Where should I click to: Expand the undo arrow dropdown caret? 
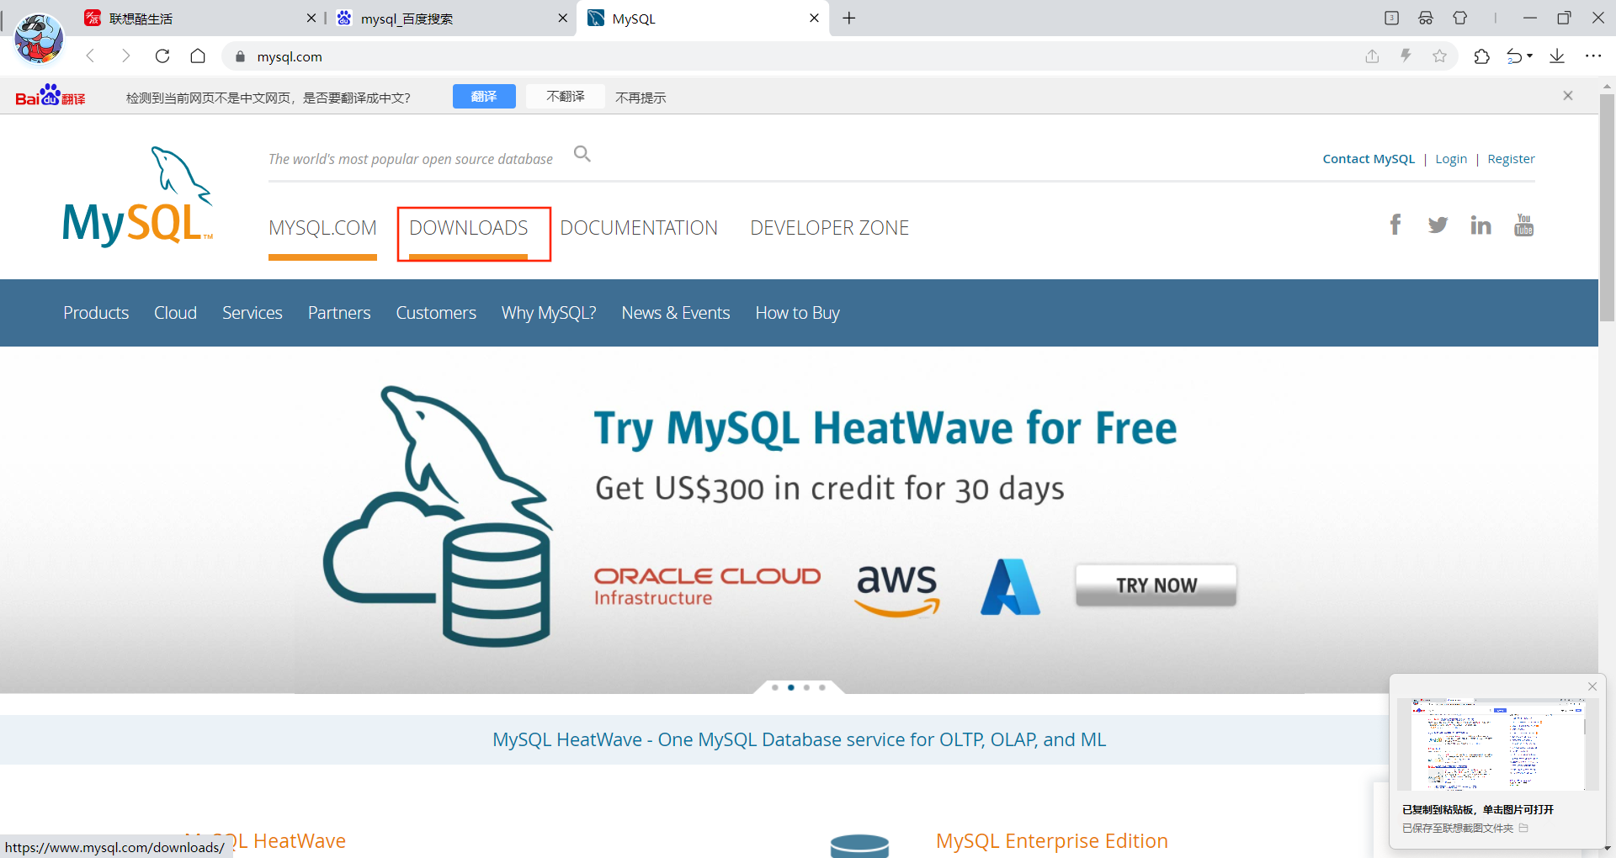click(x=1529, y=56)
